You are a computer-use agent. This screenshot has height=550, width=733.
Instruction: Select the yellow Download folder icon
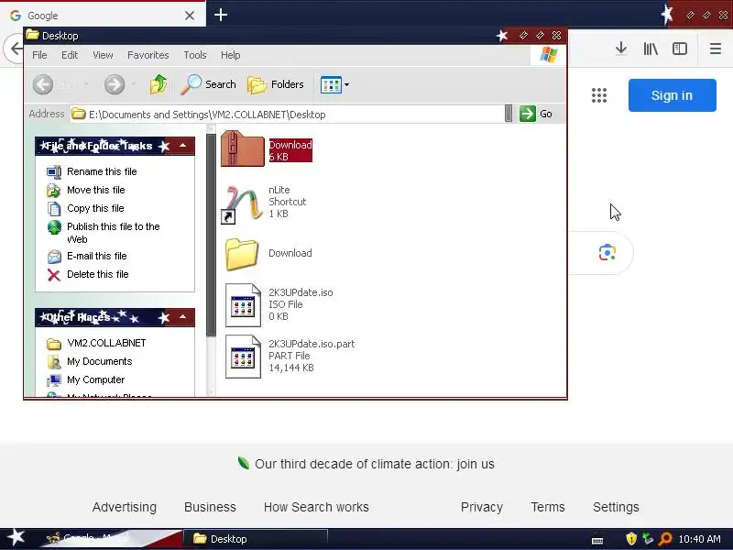coord(242,254)
